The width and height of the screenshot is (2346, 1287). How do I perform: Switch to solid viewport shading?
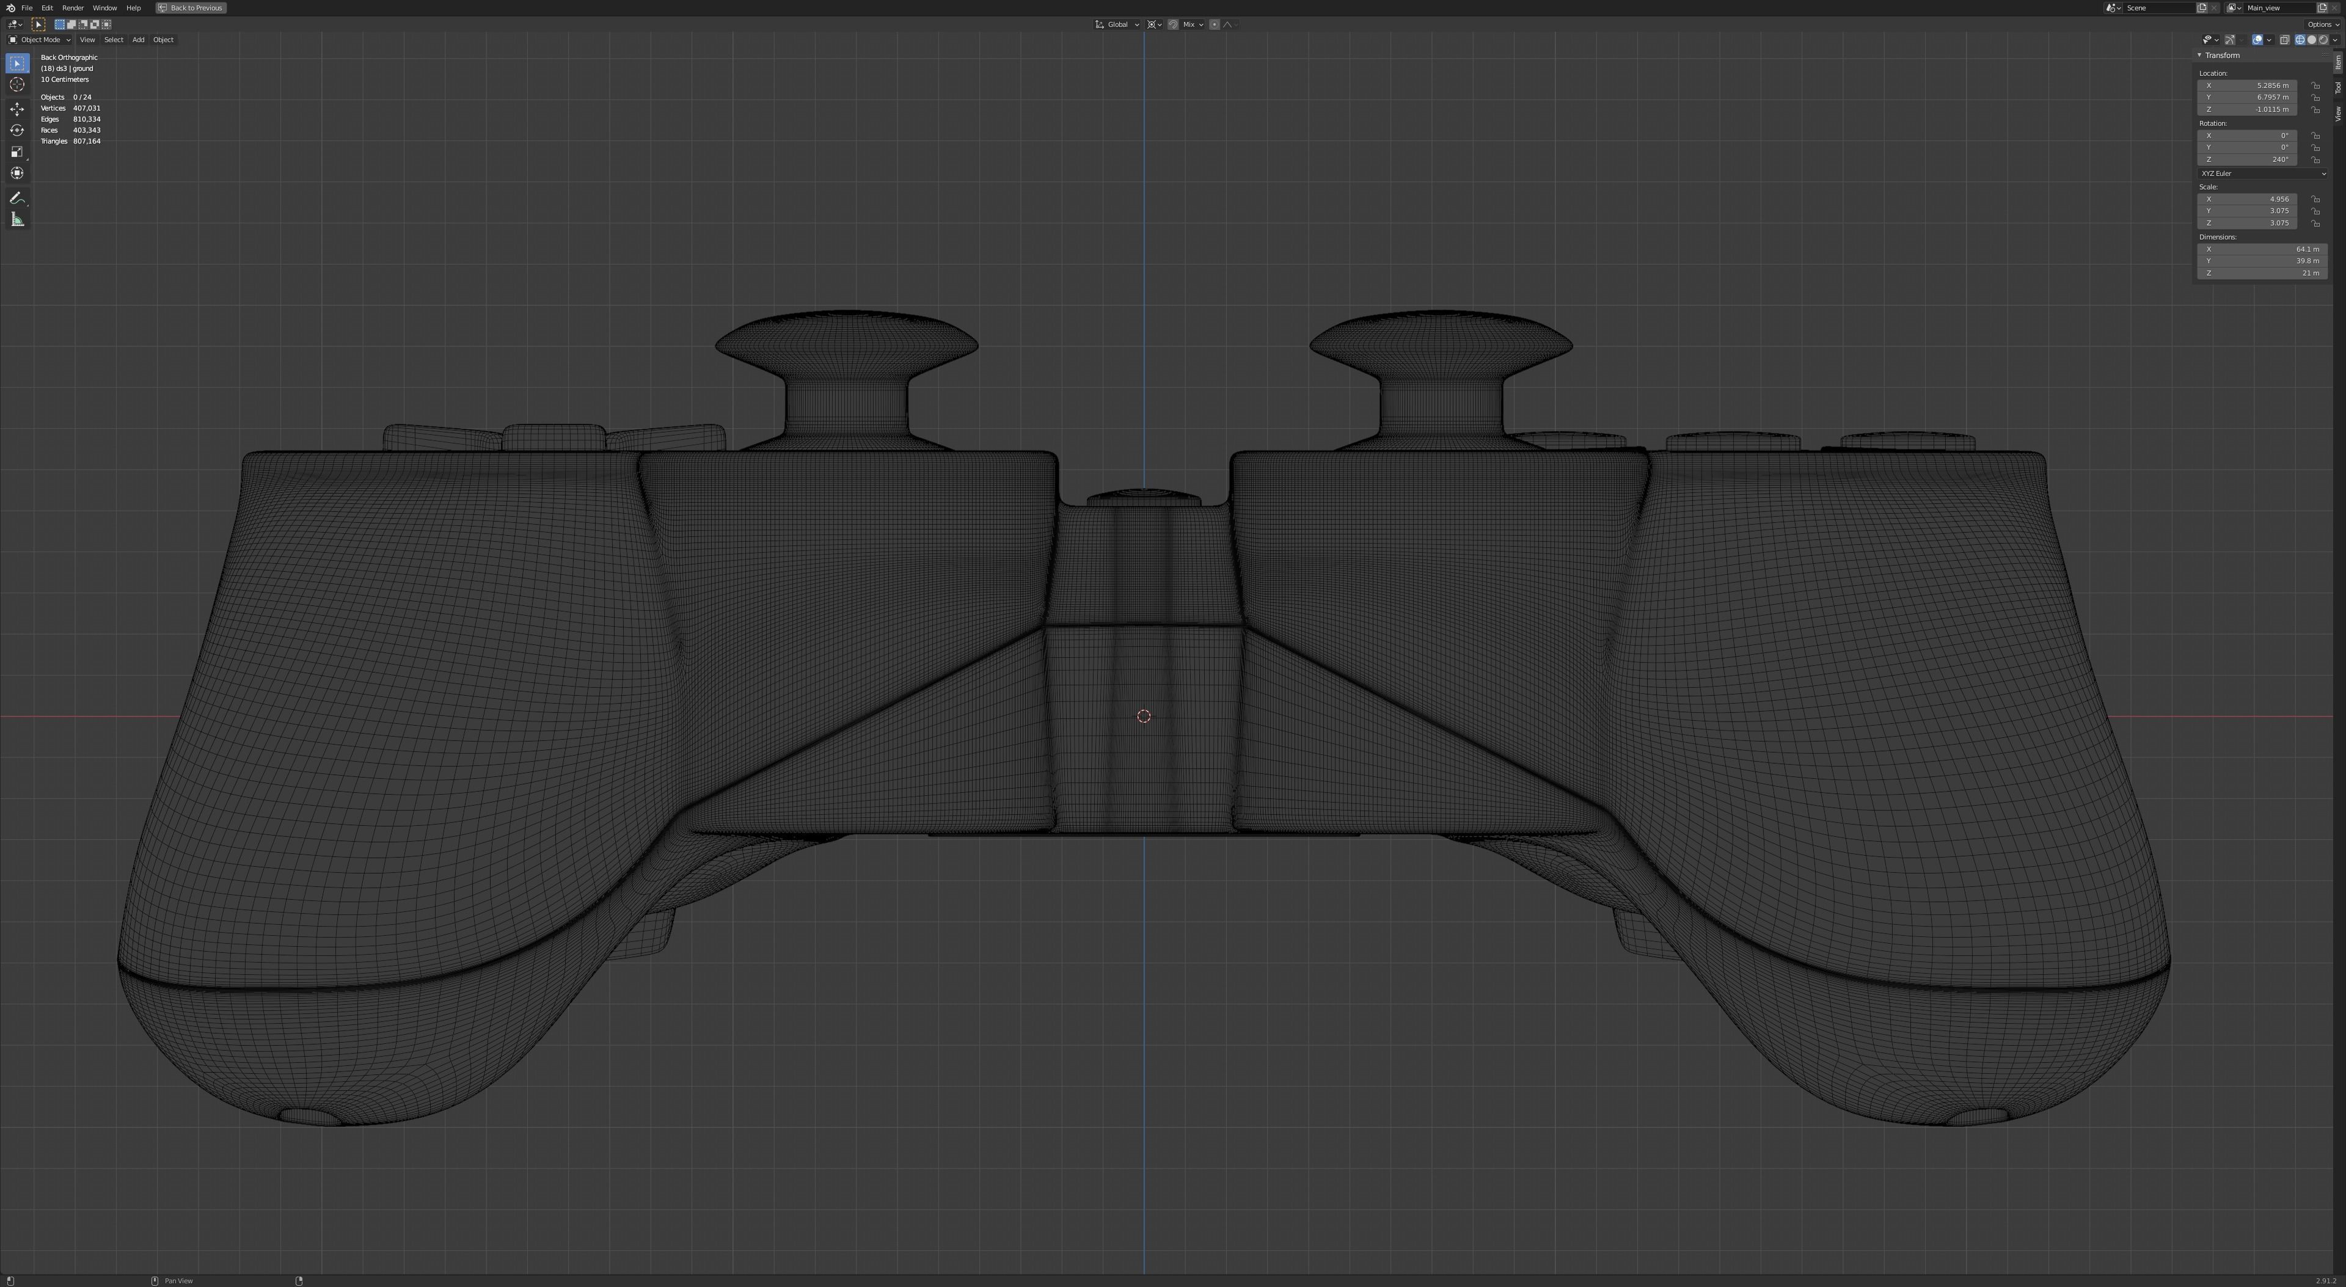2311,40
